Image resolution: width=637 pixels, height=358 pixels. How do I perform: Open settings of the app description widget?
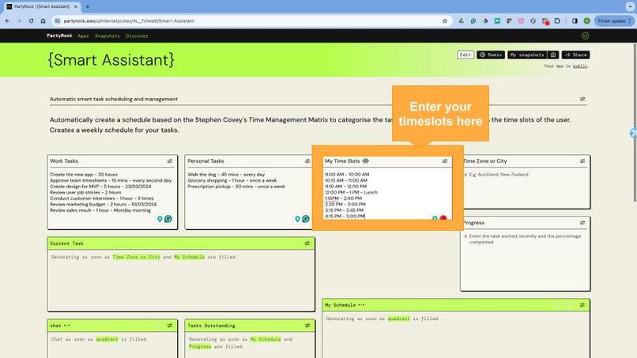pos(582,99)
